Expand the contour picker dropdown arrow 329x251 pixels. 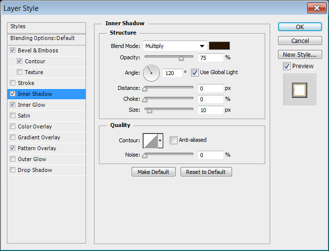pyautogui.click(x=160, y=141)
